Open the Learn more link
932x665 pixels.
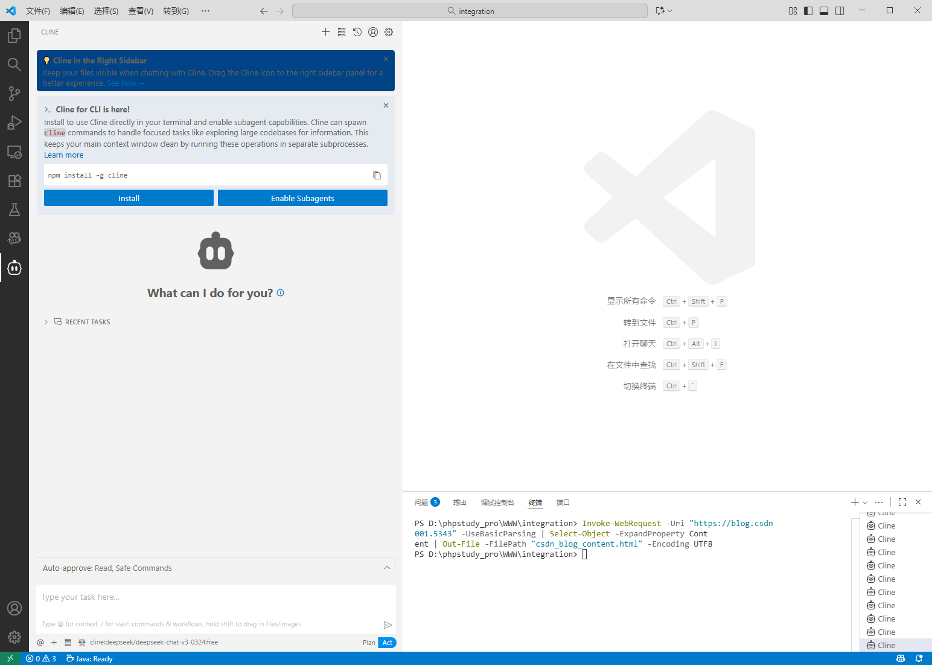point(63,155)
